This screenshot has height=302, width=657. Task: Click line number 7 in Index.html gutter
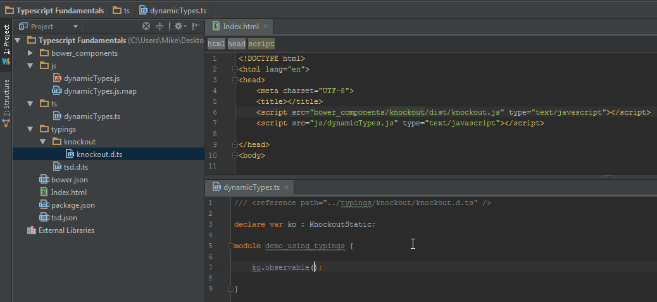(x=215, y=123)
